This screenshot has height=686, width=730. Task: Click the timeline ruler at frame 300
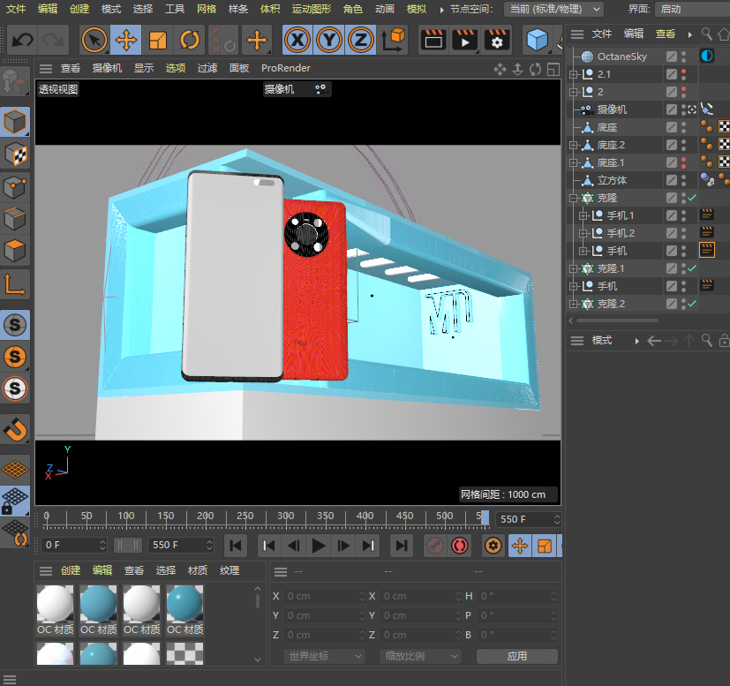(x=286, y=517)
